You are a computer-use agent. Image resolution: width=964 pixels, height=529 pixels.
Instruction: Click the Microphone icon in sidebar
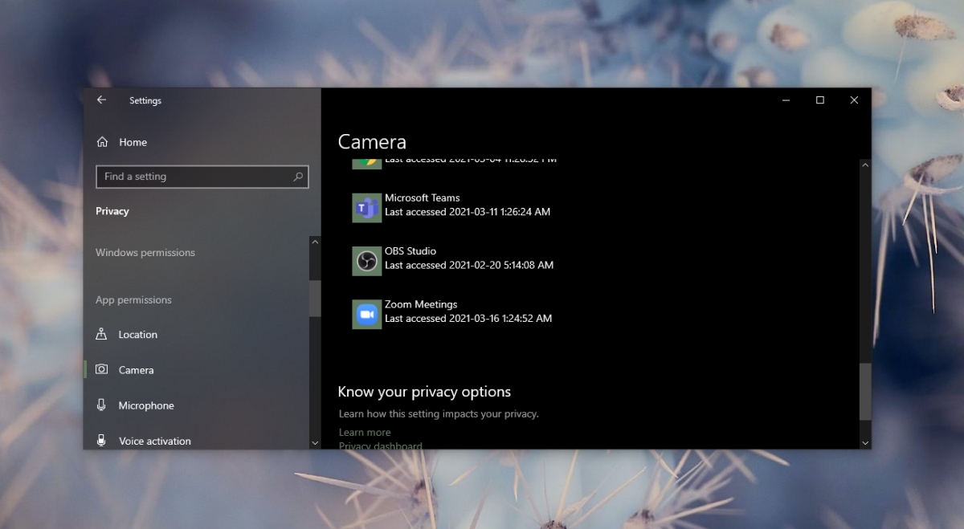point(101,405)
